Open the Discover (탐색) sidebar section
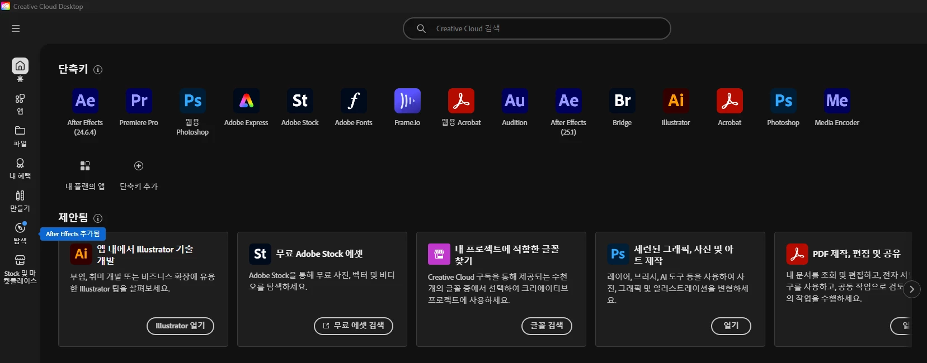The image size is (927, 363). [20, 233]
